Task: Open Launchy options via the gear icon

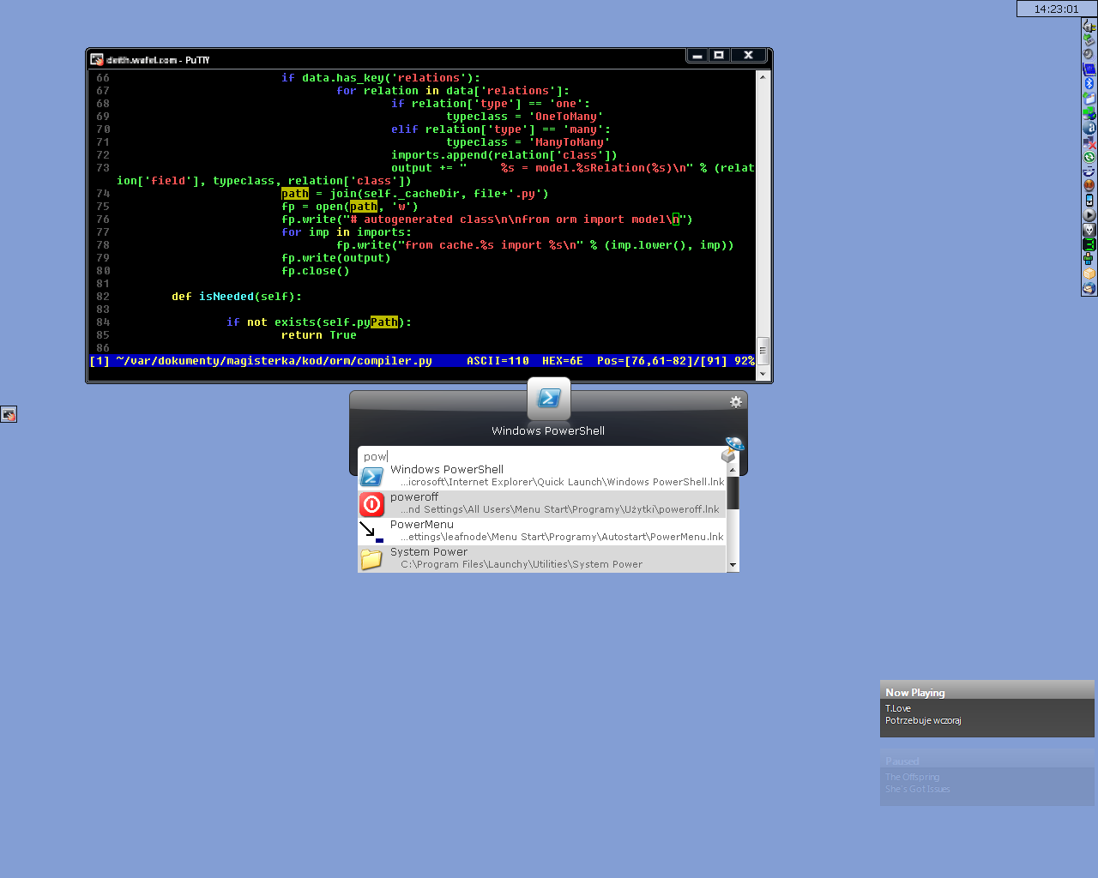Action: (x=735, y=401)
